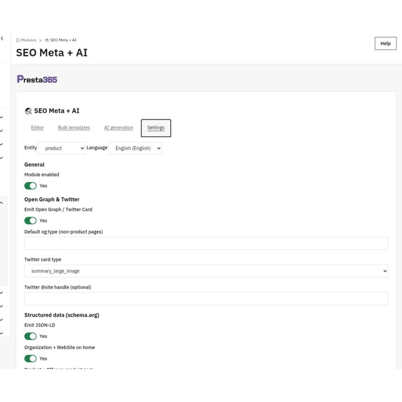
Task: Go to the AI generation tab
Action: (x=119, y=128)
